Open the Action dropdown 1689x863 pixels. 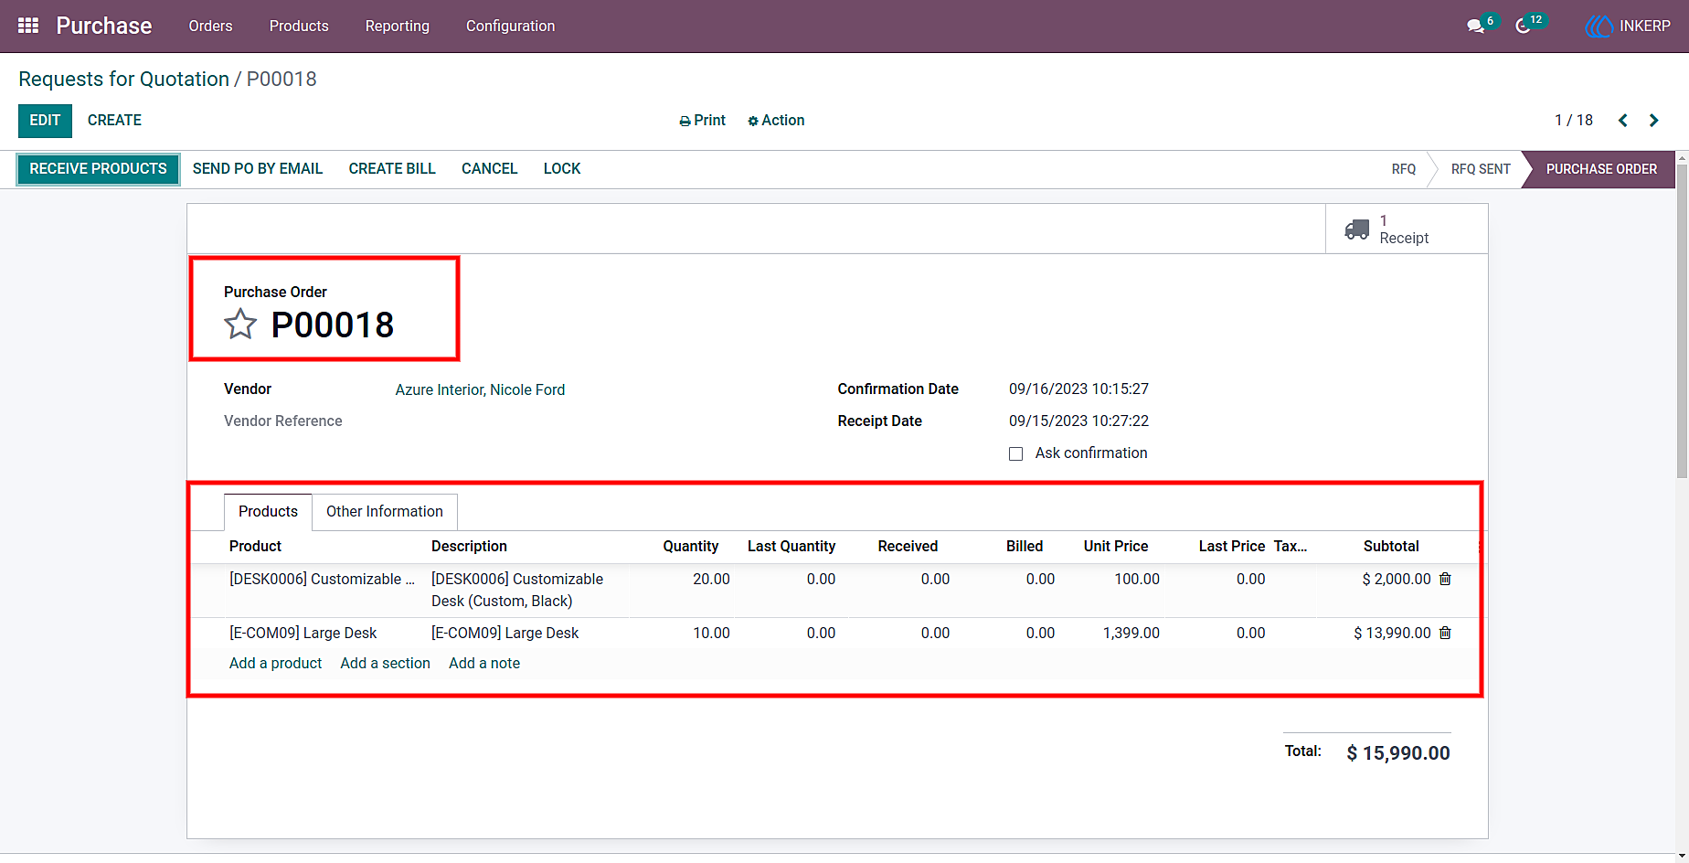(x=776, y=121)
